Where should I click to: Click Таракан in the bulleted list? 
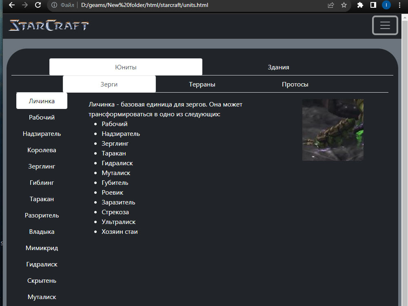pyautogui.click(x=114, y=153)
